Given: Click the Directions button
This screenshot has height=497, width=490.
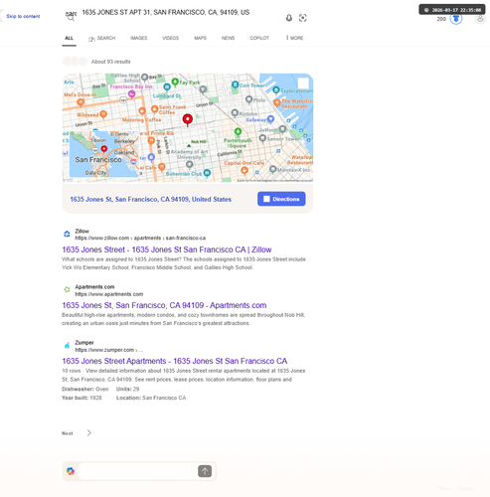Looking at the screenshot, I should click(x=281, y=199).
